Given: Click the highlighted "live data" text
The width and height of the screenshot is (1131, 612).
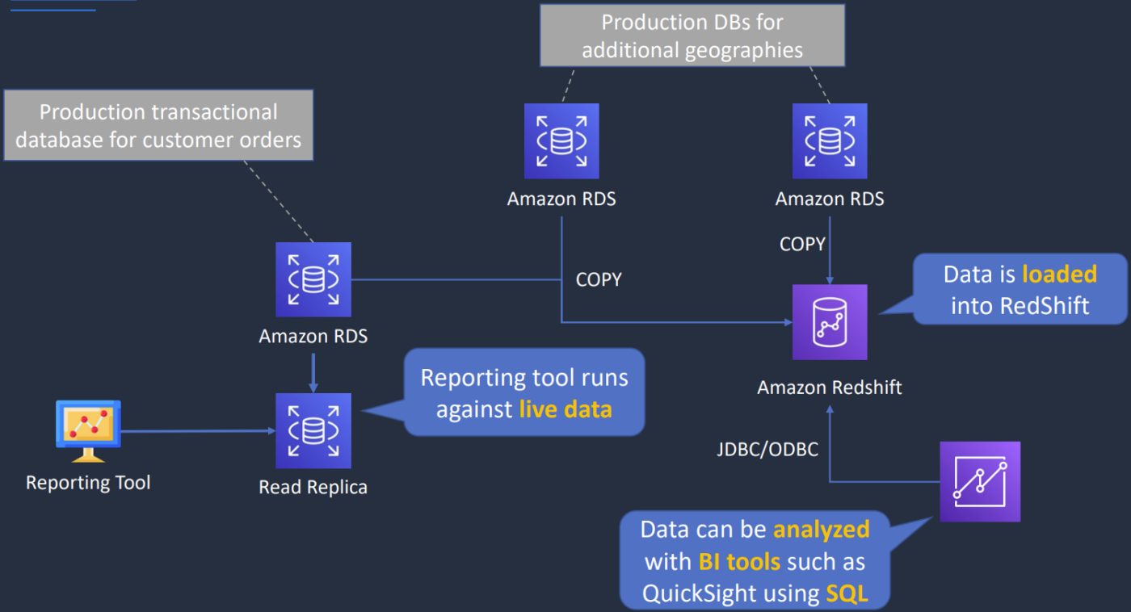Looking at the screenshot, I should (565, 409).
